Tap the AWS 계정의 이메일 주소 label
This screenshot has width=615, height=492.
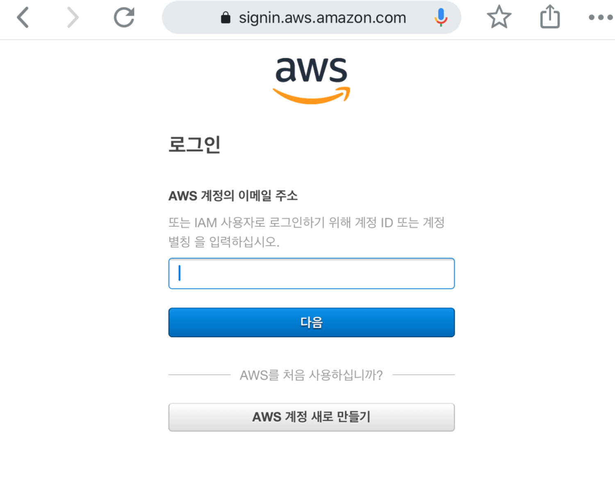coord(233,196)
